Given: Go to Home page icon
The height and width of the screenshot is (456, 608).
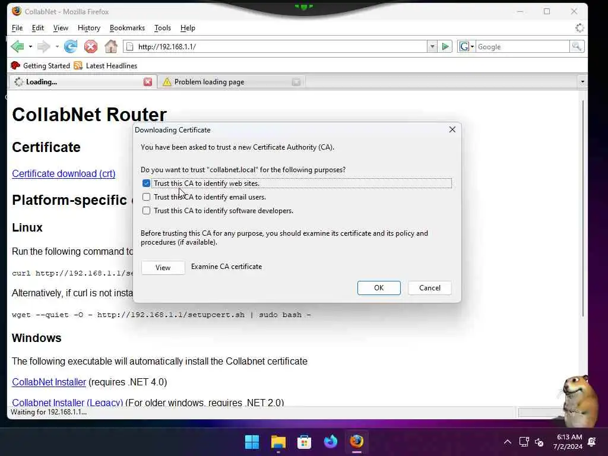Looking at the screenshot, I should [111, 46].
